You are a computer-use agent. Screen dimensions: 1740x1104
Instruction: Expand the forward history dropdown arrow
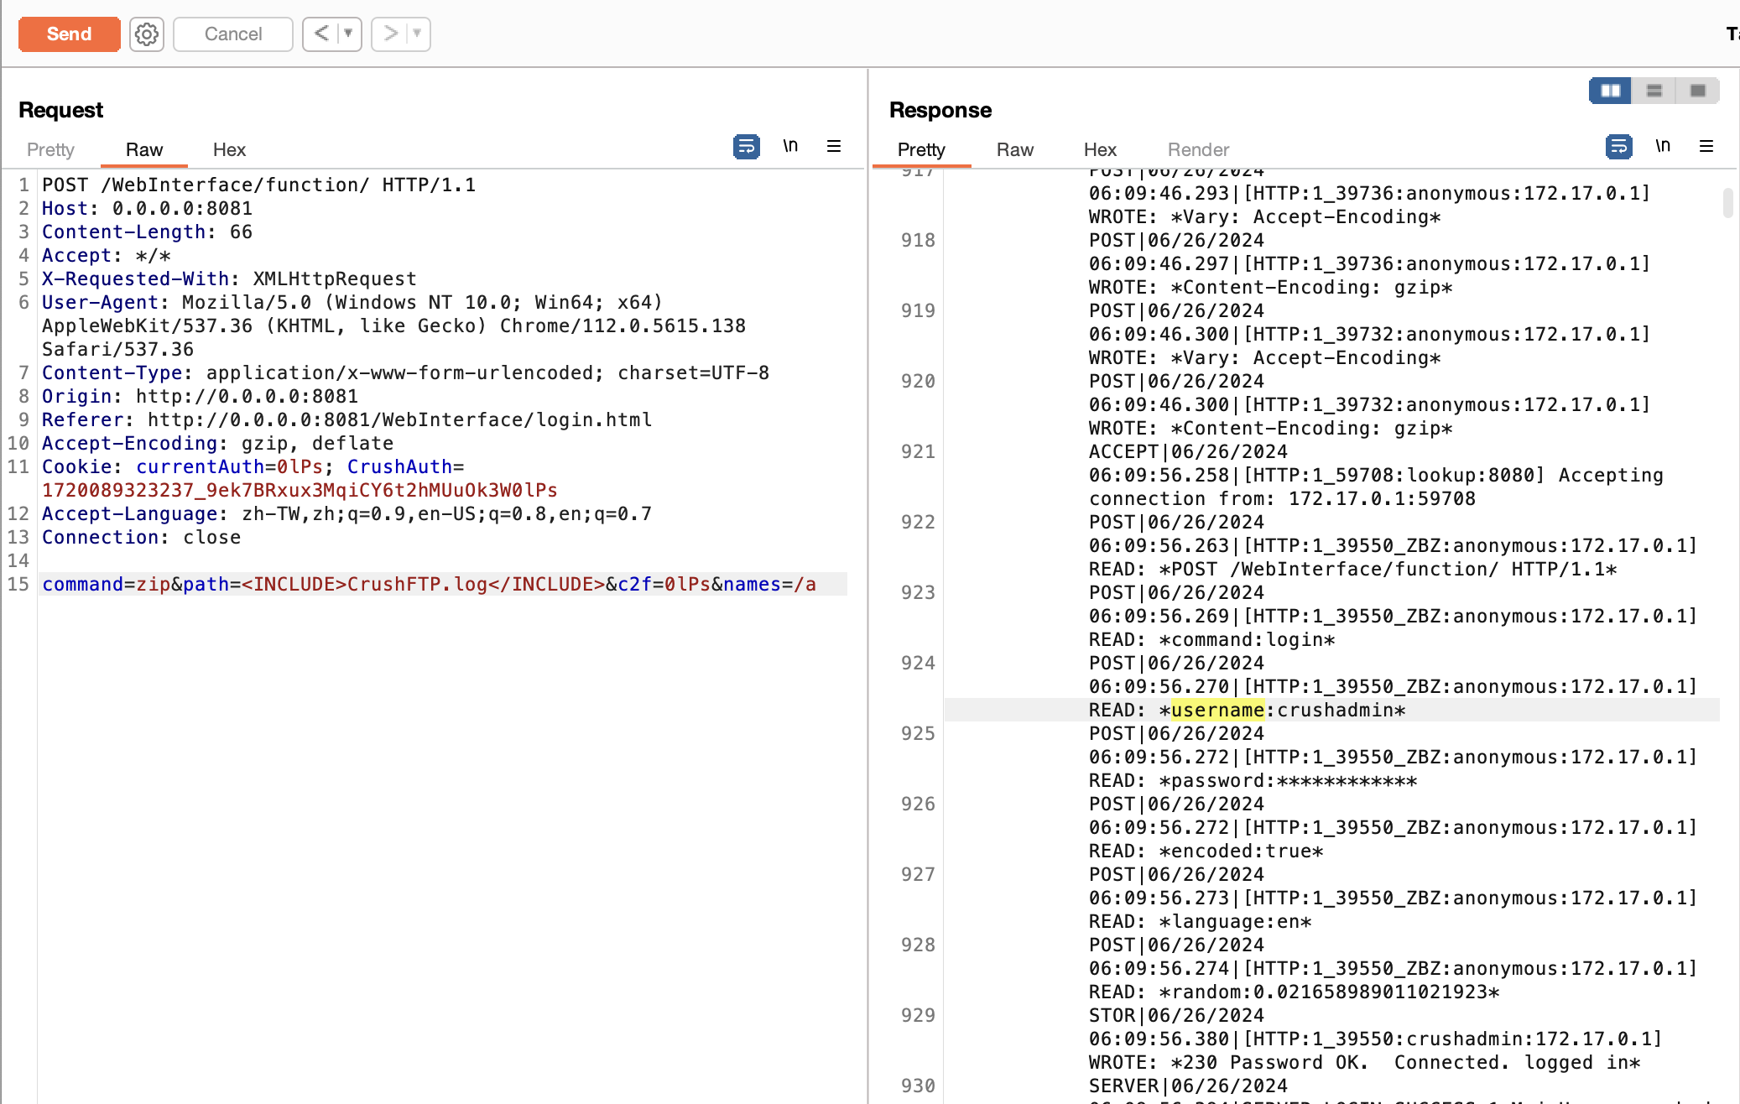tap(417, 34)
